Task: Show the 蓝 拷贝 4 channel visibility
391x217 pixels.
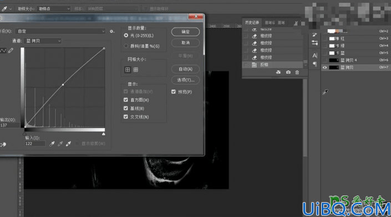Action: pos(324,60)
